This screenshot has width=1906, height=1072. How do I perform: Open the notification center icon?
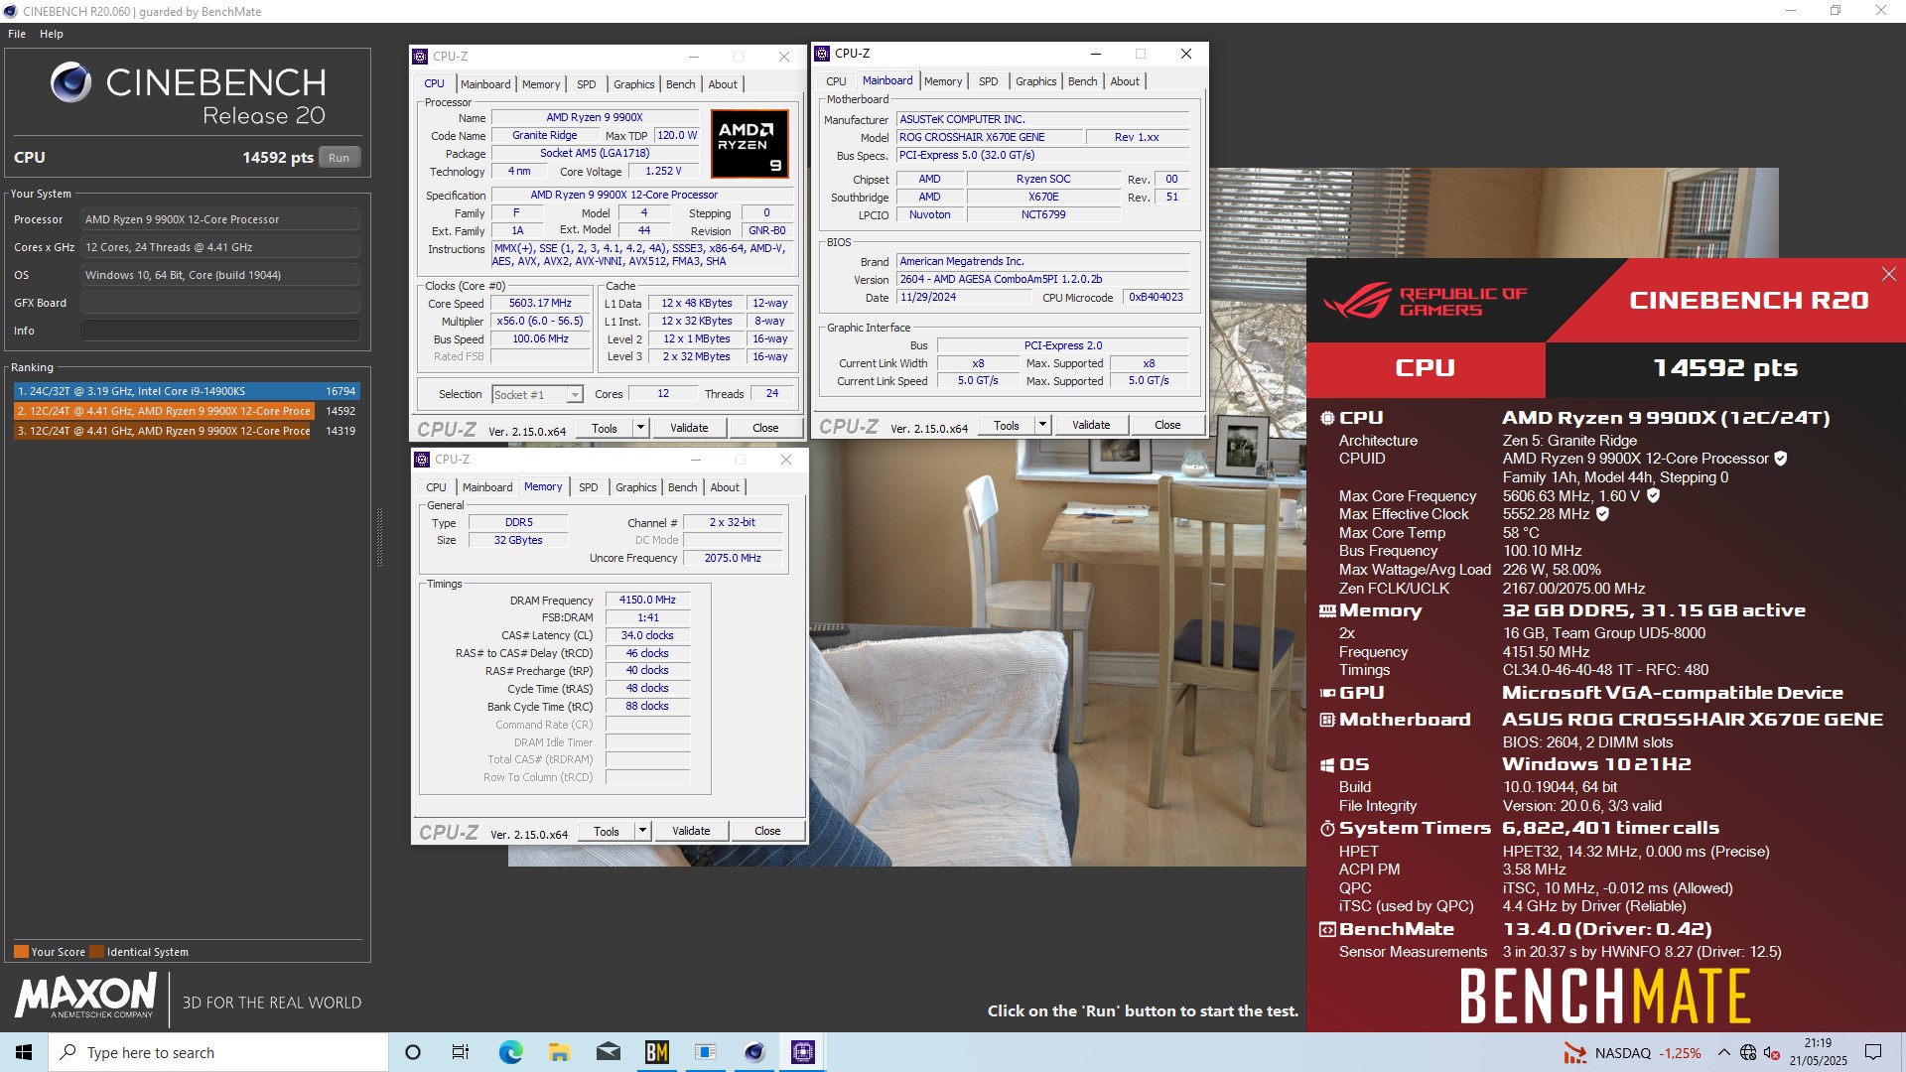(x=1873, y=1052)
